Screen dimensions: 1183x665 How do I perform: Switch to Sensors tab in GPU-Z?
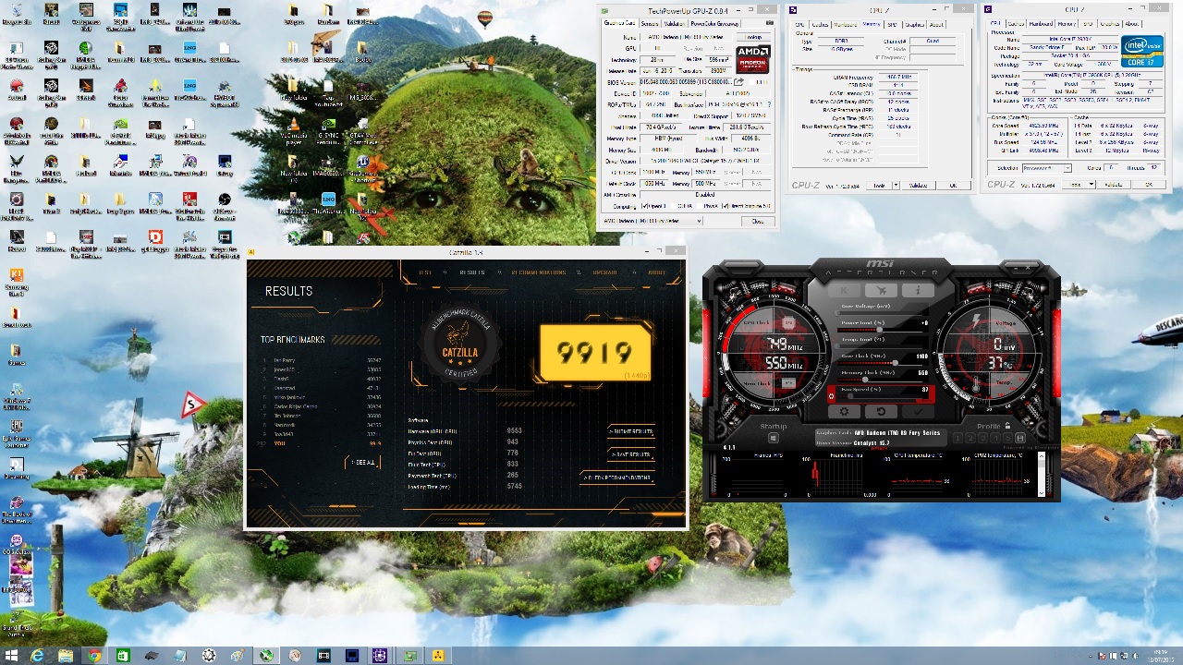point(650,23)
